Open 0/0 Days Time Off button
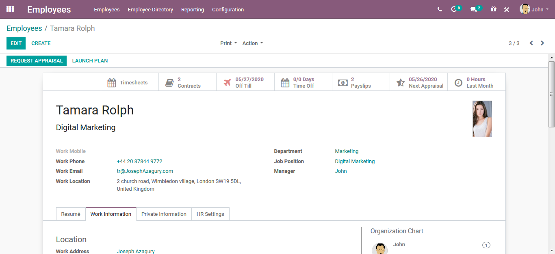 click(x=303, y=82)
